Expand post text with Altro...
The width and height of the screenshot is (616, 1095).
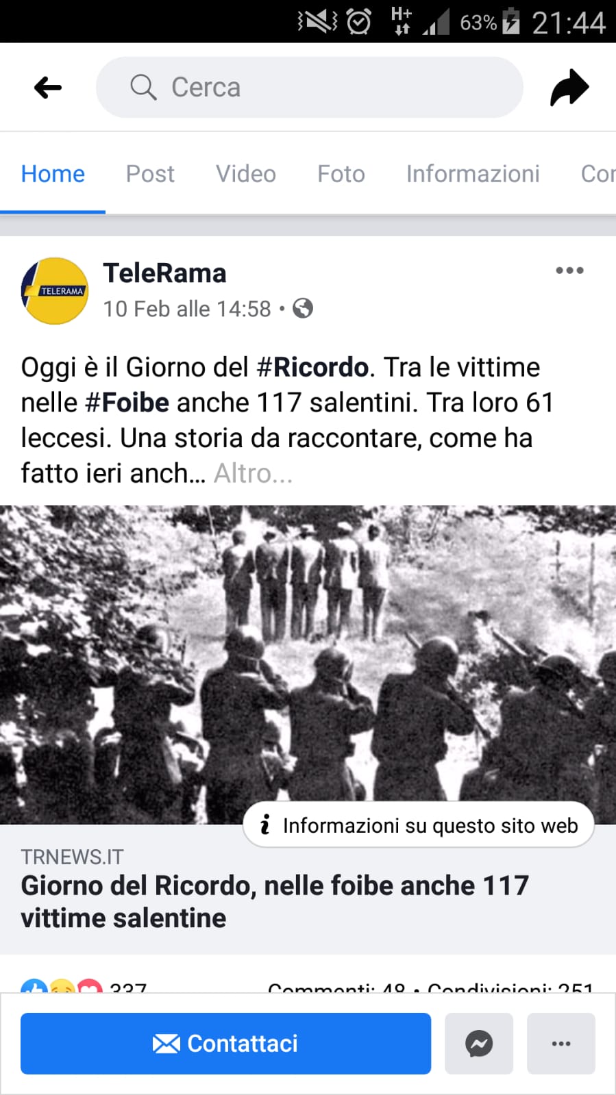click(253, 473)
